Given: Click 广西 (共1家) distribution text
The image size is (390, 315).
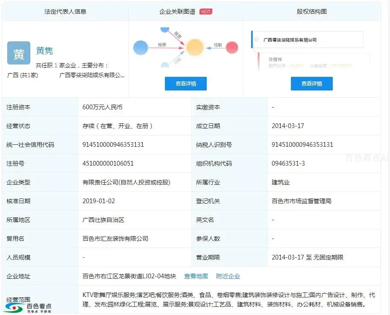Looking at the screenshot, I should tap(23, 75).
